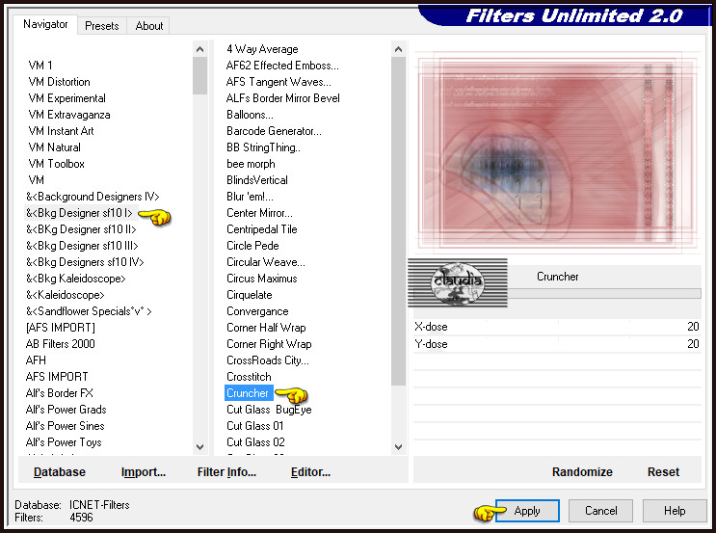
Task: Adjust the X-dose slider
Action: [x=557, y=327]
